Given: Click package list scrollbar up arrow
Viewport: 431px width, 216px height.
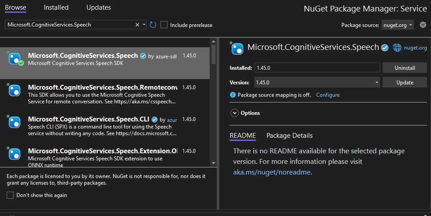Looking at the screenshot, I should [x=214, y=41].
